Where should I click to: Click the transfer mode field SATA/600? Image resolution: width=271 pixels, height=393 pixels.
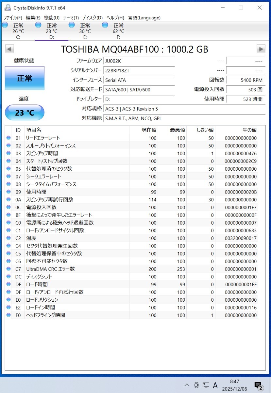(x=139, y=89)
